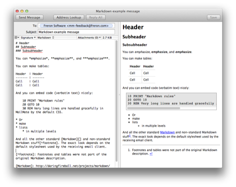Expand the Attachments (0) menu
The height and width of the screenshot is (187, 236).
[x=89, y=37]
